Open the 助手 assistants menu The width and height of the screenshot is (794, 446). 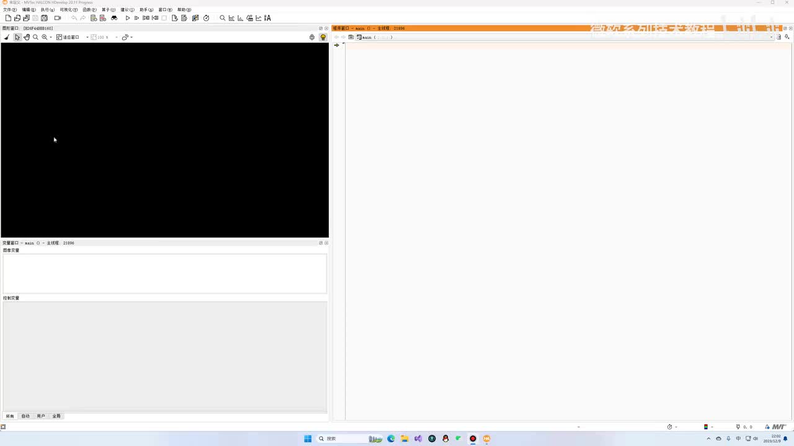pos(146,10)
